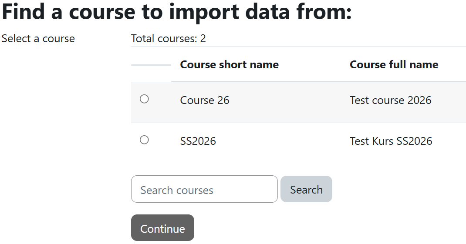Click the Test course 2026 full name

point(390,100)
